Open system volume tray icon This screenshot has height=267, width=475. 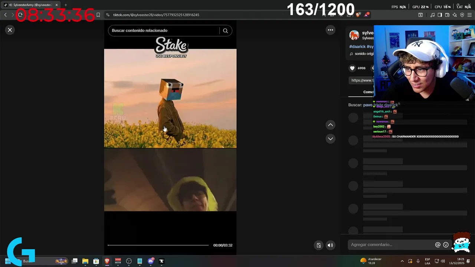tap(443, 261)
